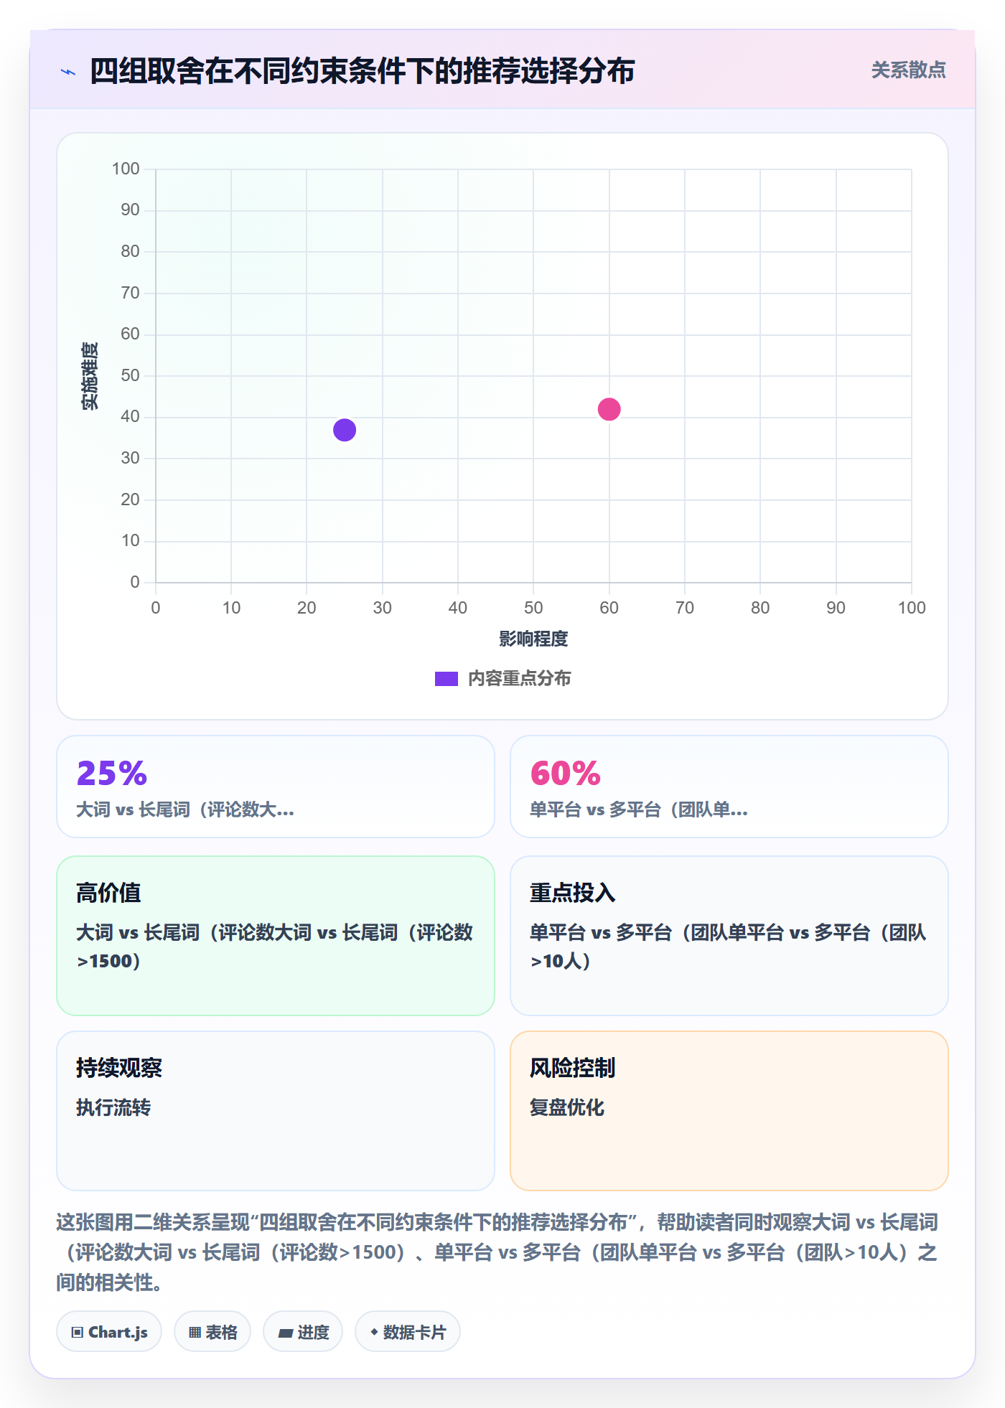This screenshot has height=1408, width=1005.
Task: Click the diamond icon in the 数据卡片 tag
Action: click(x=374, y=1332)
